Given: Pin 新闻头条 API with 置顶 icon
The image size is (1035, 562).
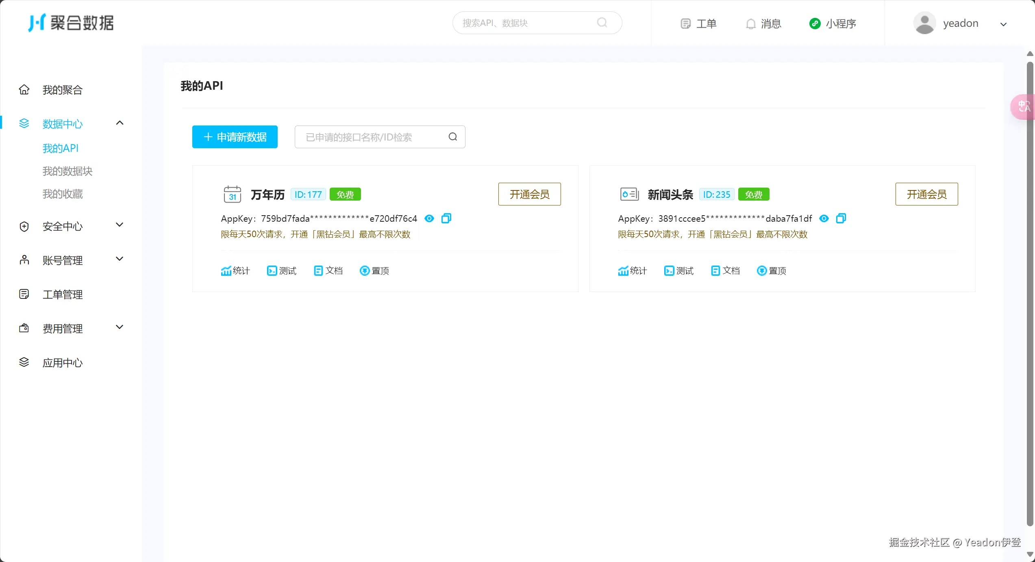Looking at the screenshot, I should [772, 271].
